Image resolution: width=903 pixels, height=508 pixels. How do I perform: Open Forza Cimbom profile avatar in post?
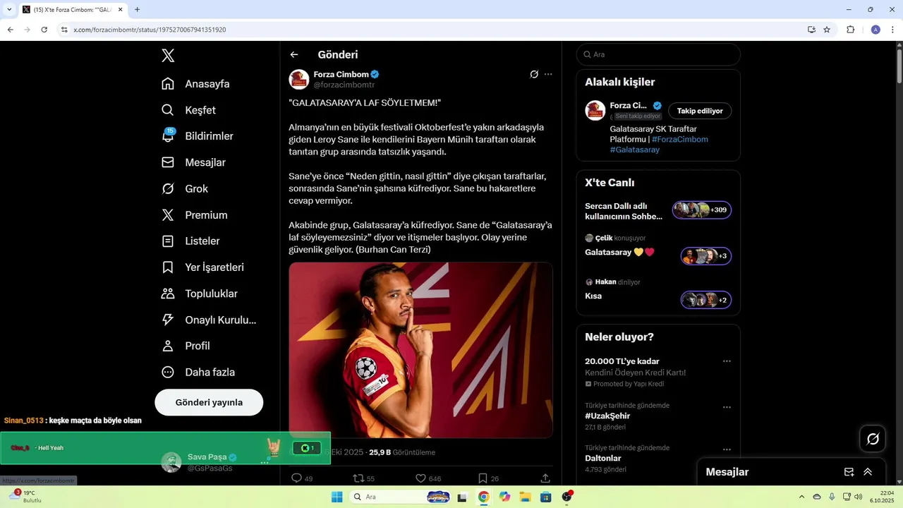coord(299,79)
